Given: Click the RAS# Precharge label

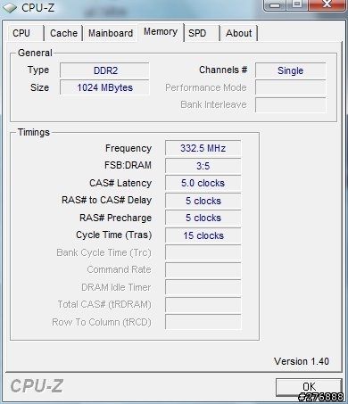Looking at the screenshot, I should tap(115, 218).
